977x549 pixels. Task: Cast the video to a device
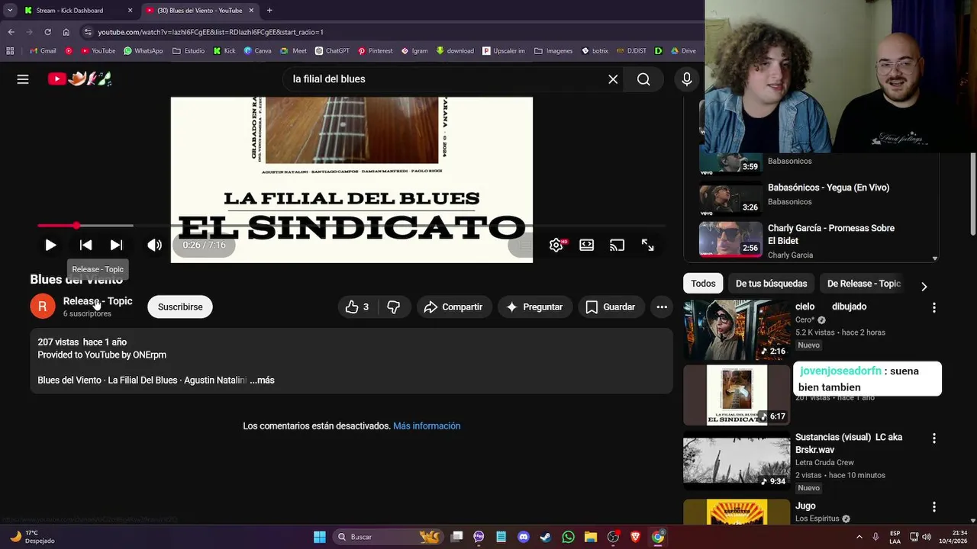pos(617,246)
